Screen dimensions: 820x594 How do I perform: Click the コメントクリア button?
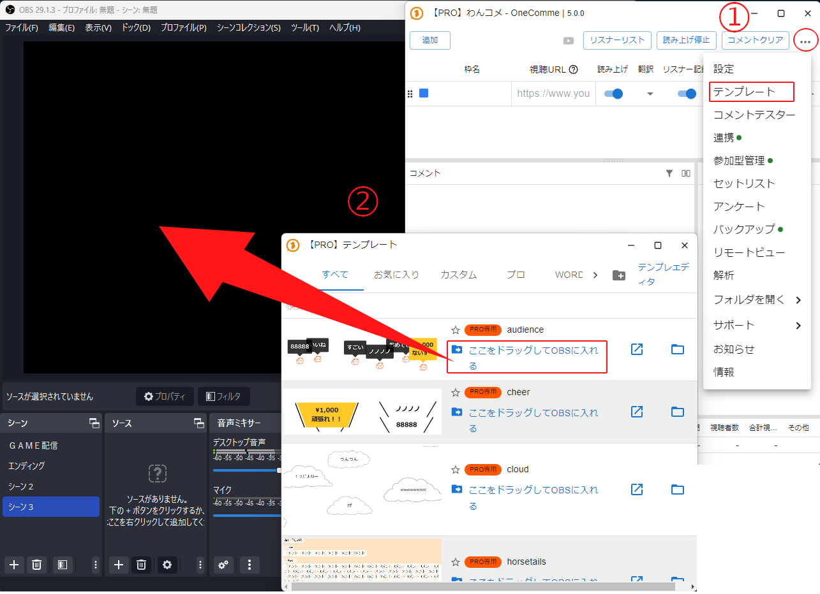755,40
